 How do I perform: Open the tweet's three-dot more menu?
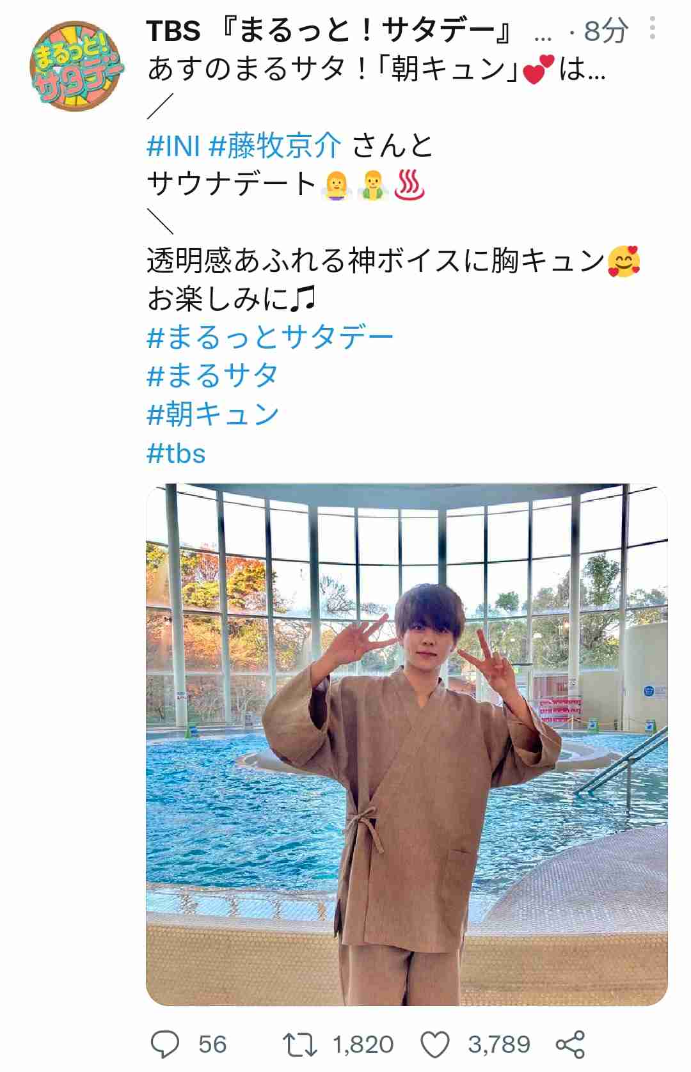[652, 29]
